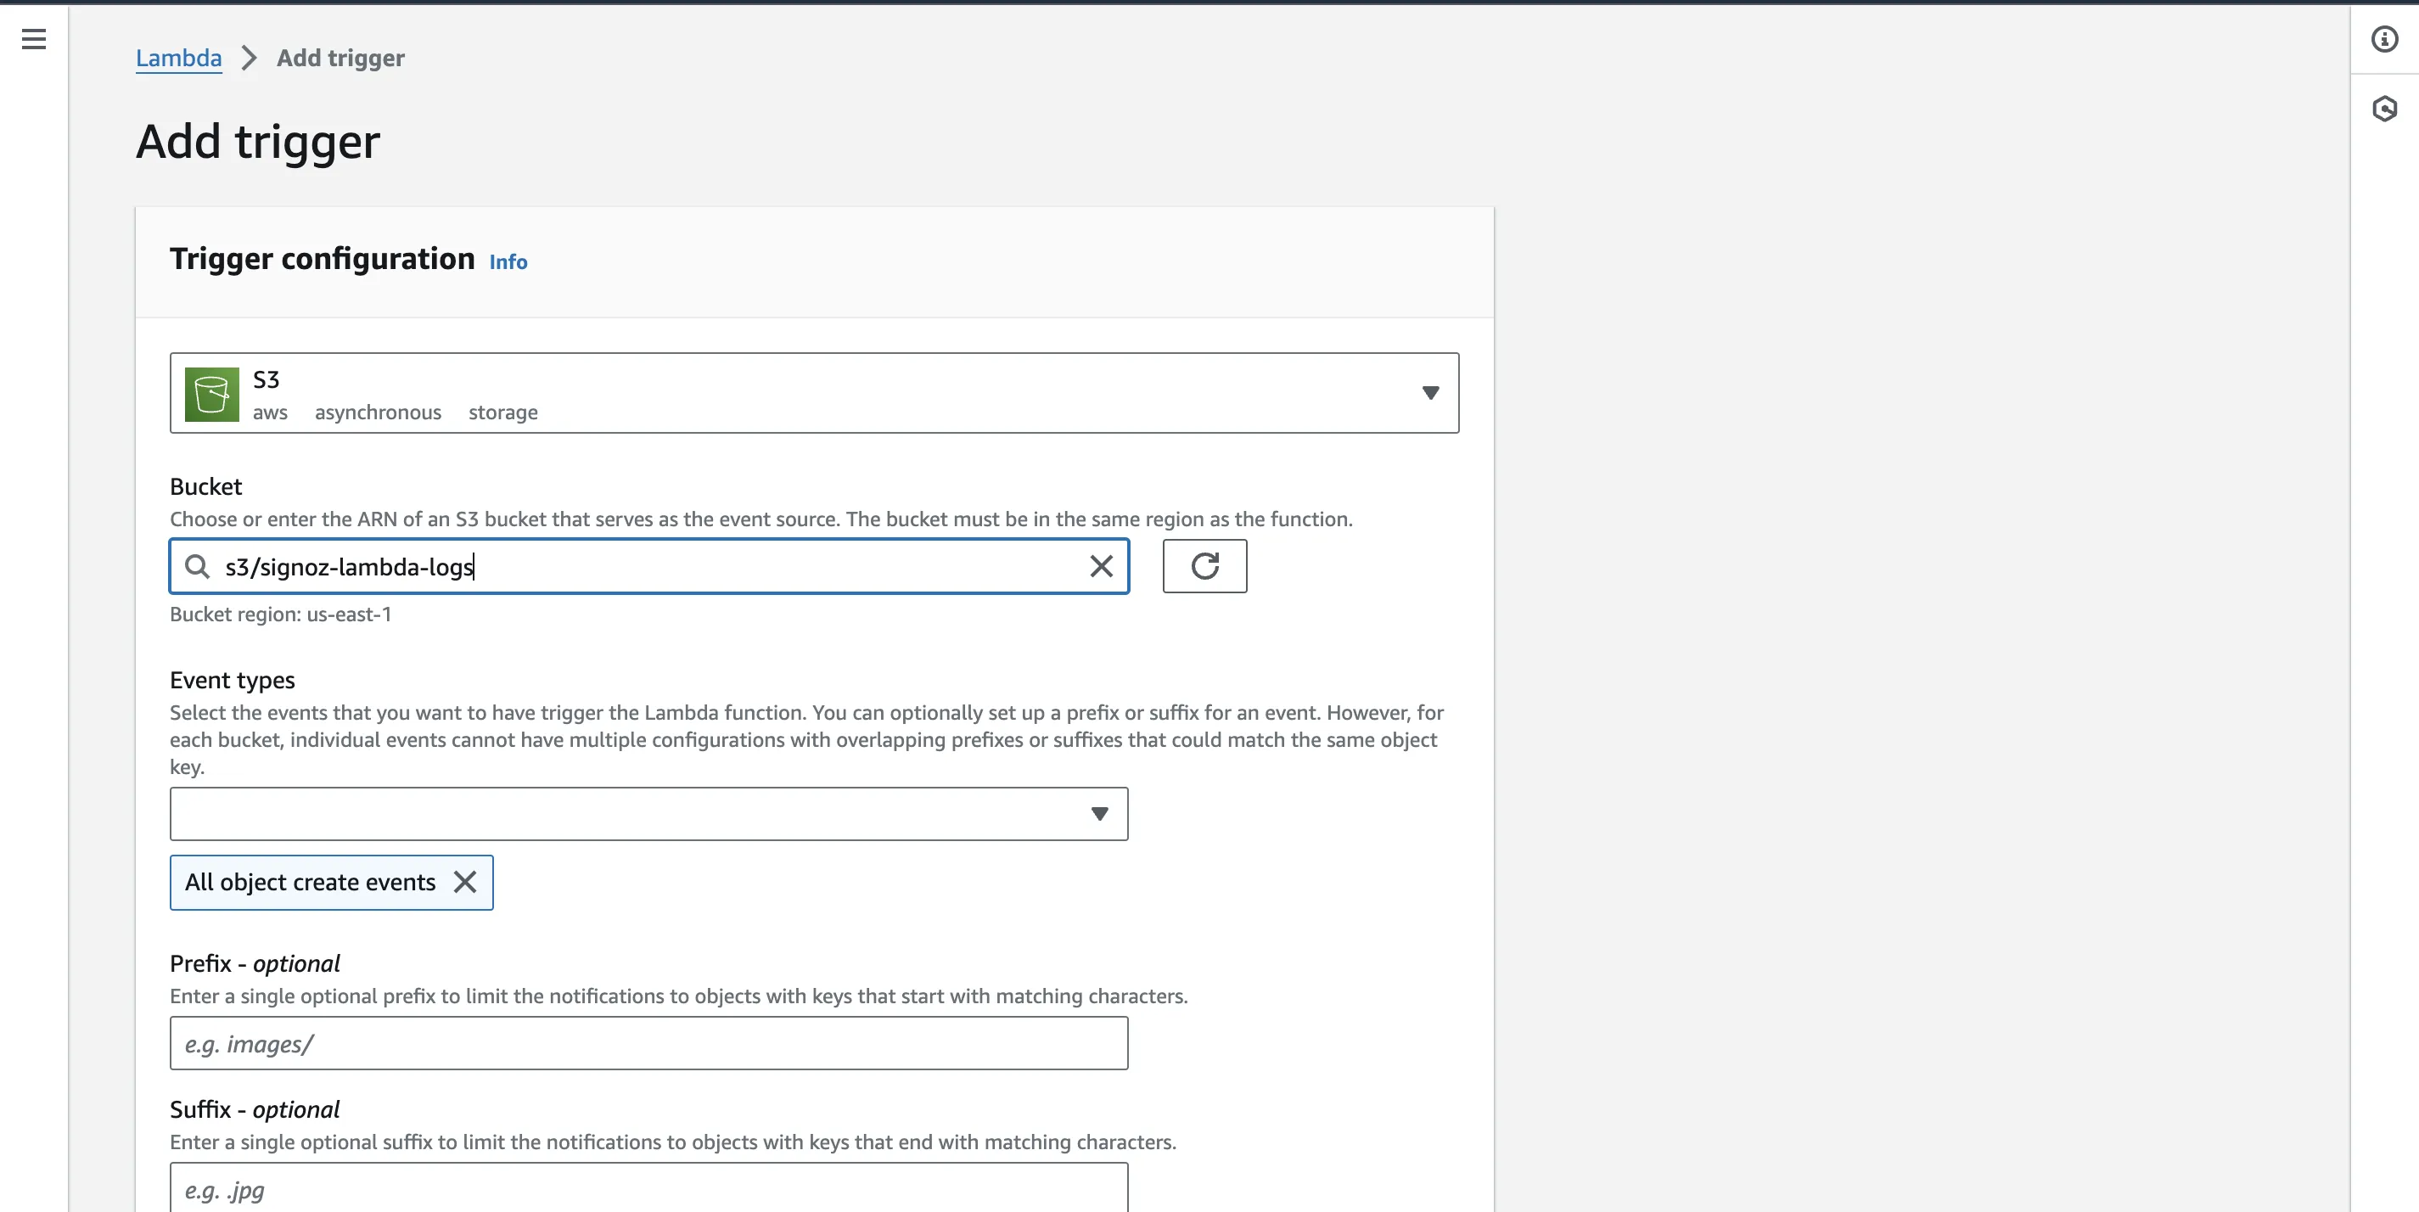Click the Bucket region: us-east-1 text
2419x1212 pixels.
[281, 614]
